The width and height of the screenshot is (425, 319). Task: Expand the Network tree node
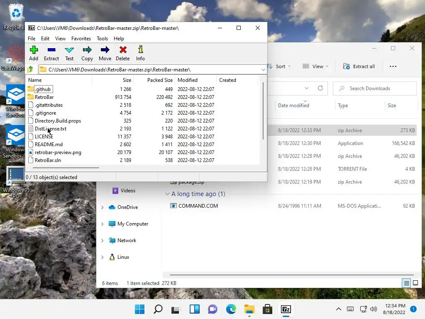(103, 240)
